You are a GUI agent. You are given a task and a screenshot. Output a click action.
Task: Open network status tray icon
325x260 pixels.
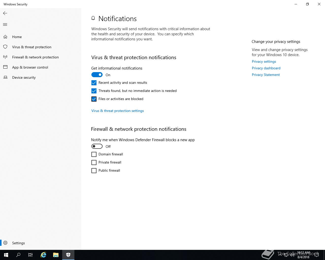[286, 255]
